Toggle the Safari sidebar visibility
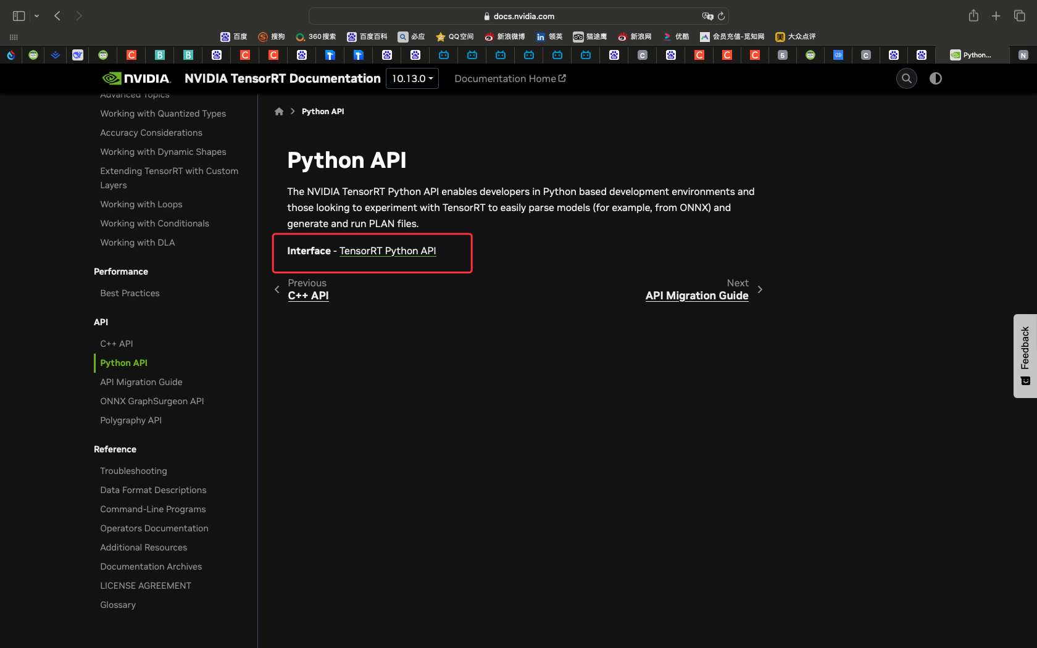 19,15
